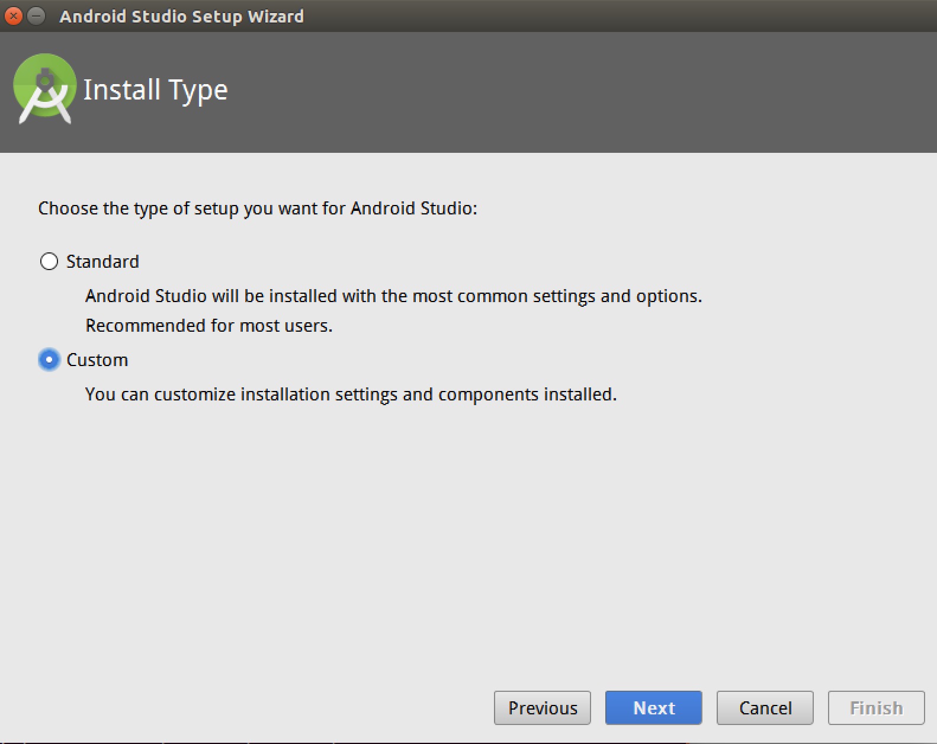Click the "customize installation settings" description
The image size is (937, 744).
[351, 394]
